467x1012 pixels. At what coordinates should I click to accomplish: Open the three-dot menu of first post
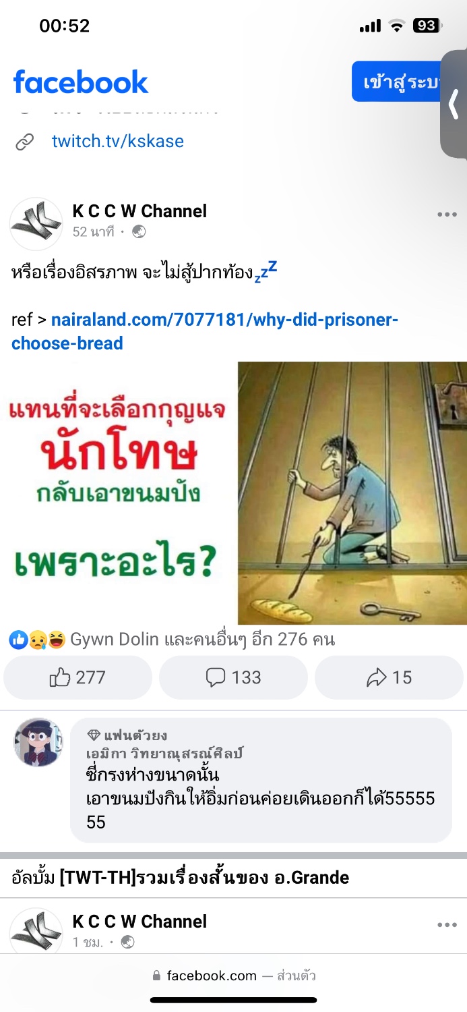pos(447,215)
